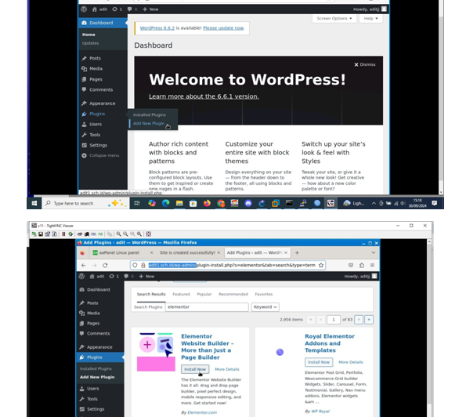Switch to the Popular plugins tab
Viewport: 459px width, 417px height.
tap(204, 294)
